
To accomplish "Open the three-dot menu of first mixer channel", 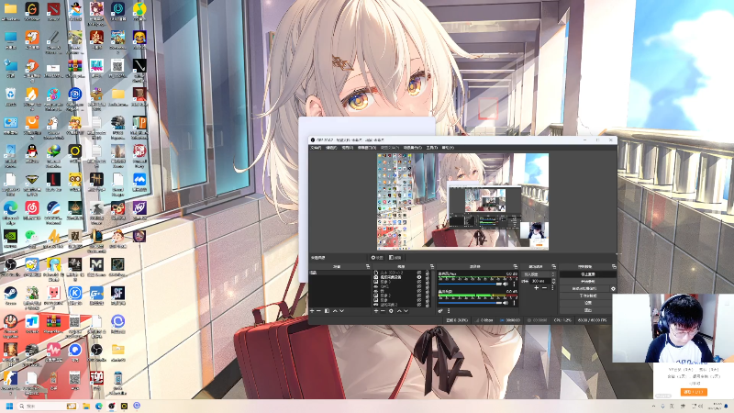I will pos(514,284).
